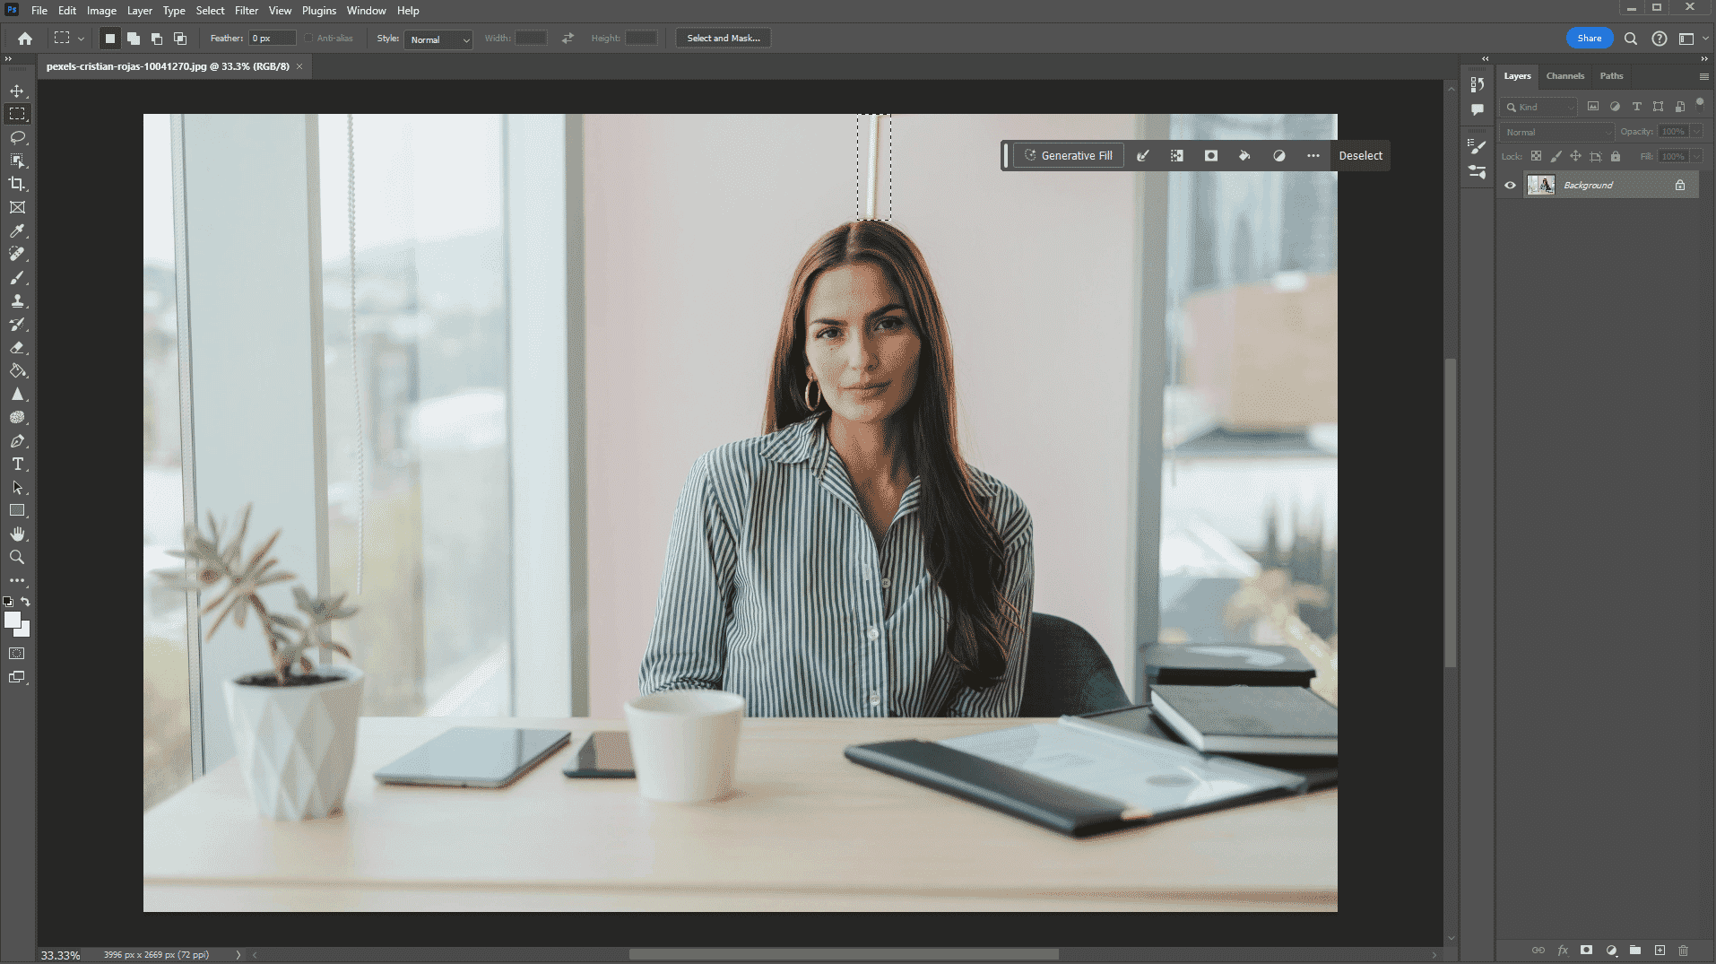Select the Zoom tool
The height and width of the screenshot is (964, 1716).
(17, 557)
